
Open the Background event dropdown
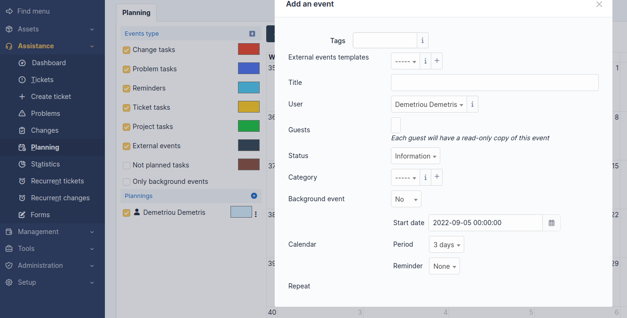tap(405, 198)
